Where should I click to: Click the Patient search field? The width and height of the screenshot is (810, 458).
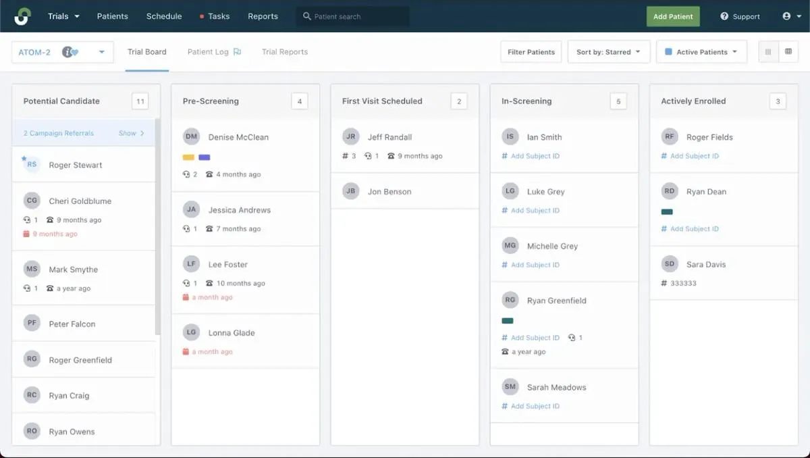[x=352, y=16]
